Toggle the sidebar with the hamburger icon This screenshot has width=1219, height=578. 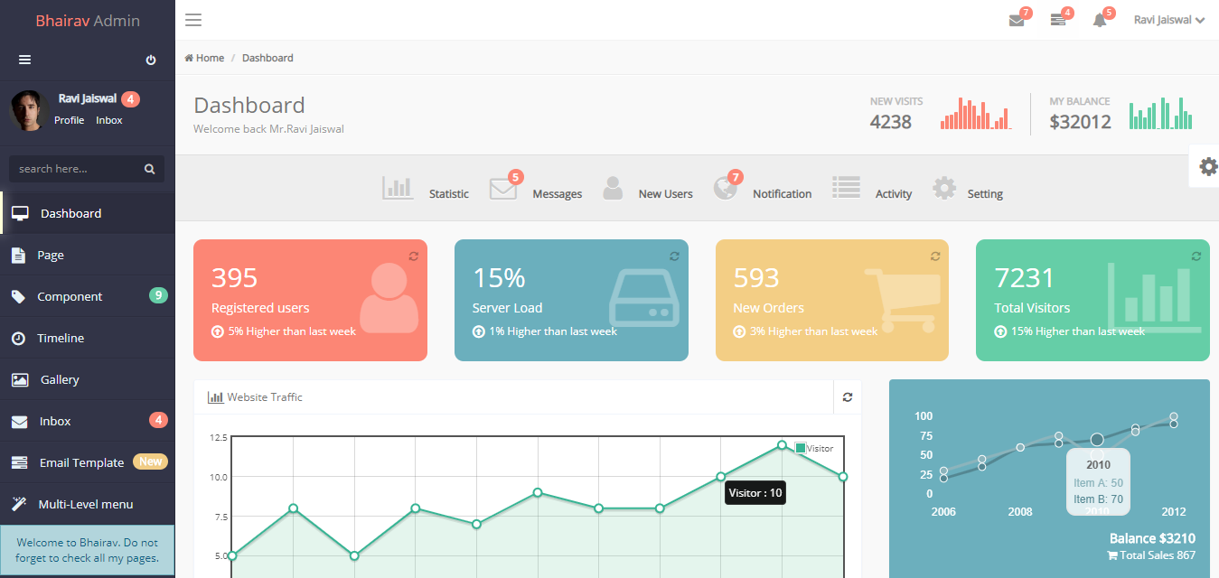coord(192,19)
